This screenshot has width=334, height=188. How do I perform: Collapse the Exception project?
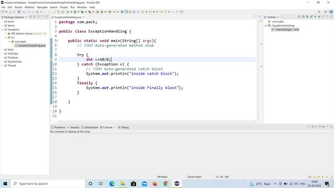click(x=2, y=30)
